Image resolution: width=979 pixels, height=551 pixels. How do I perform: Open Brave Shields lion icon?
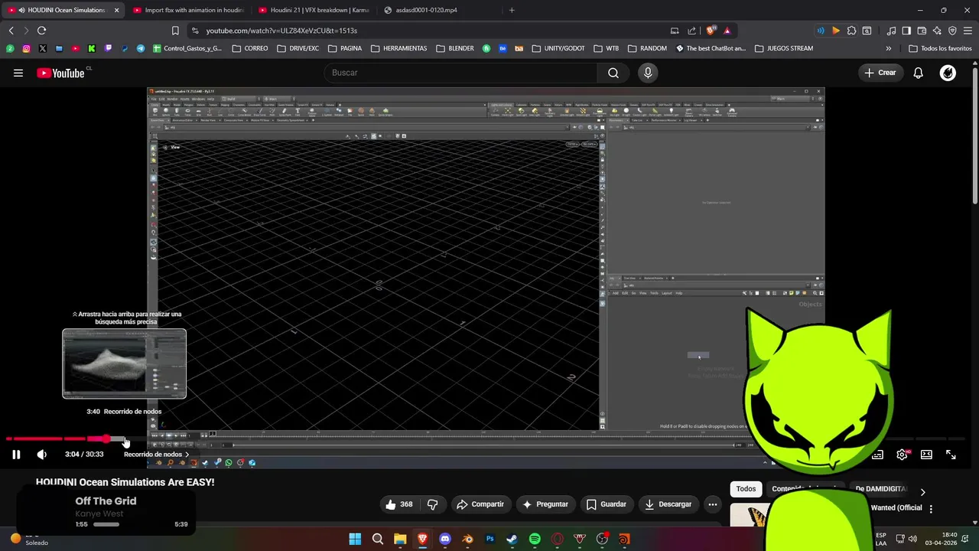[x=711, y=31]
